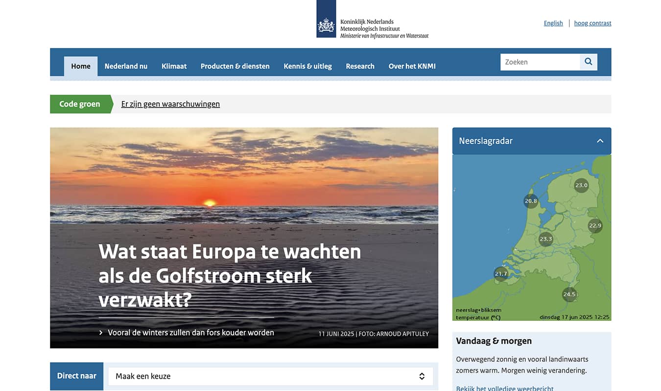Click the 23.3 temperature marker
Screen dimensions: 661x391
(x=545, y=239)
